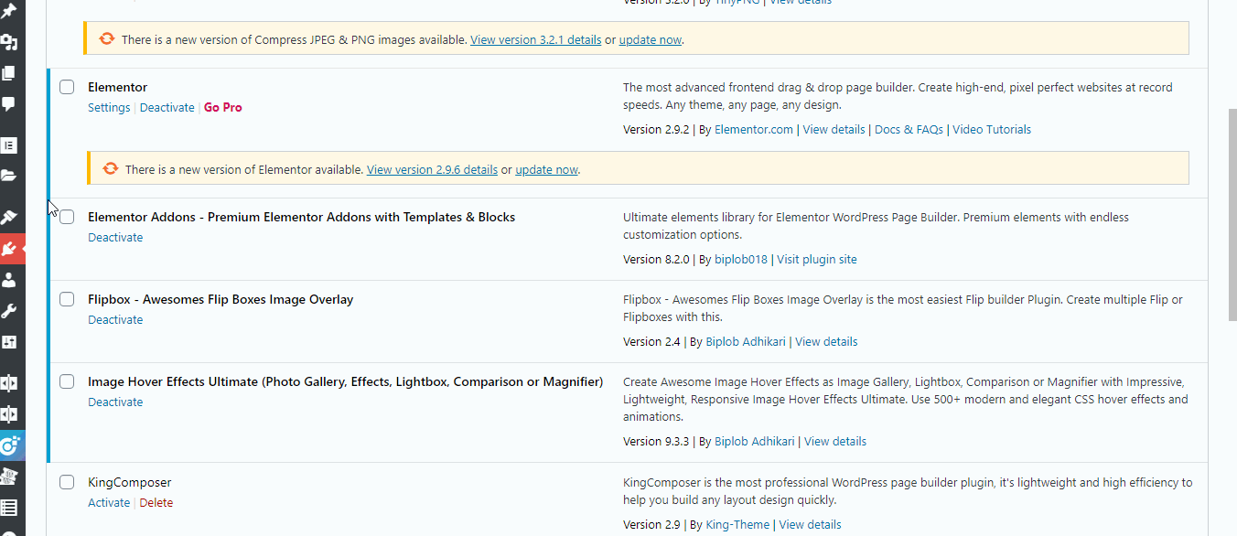The height and width of the screenshot is (536, 1237).
Task: View details for Image Hover Effects 9.3.3
Action: tap(835, 441)
